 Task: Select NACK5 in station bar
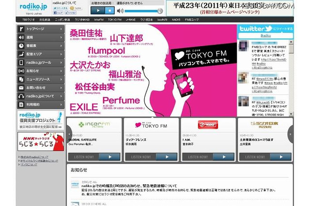point(176,19)
